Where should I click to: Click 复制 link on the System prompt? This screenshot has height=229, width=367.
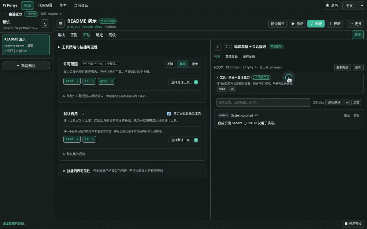(x=356, y=115)
